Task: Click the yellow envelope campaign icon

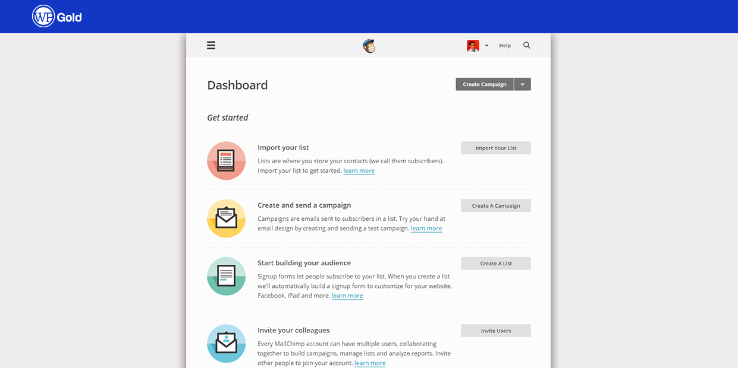Action: click(226, 218)
